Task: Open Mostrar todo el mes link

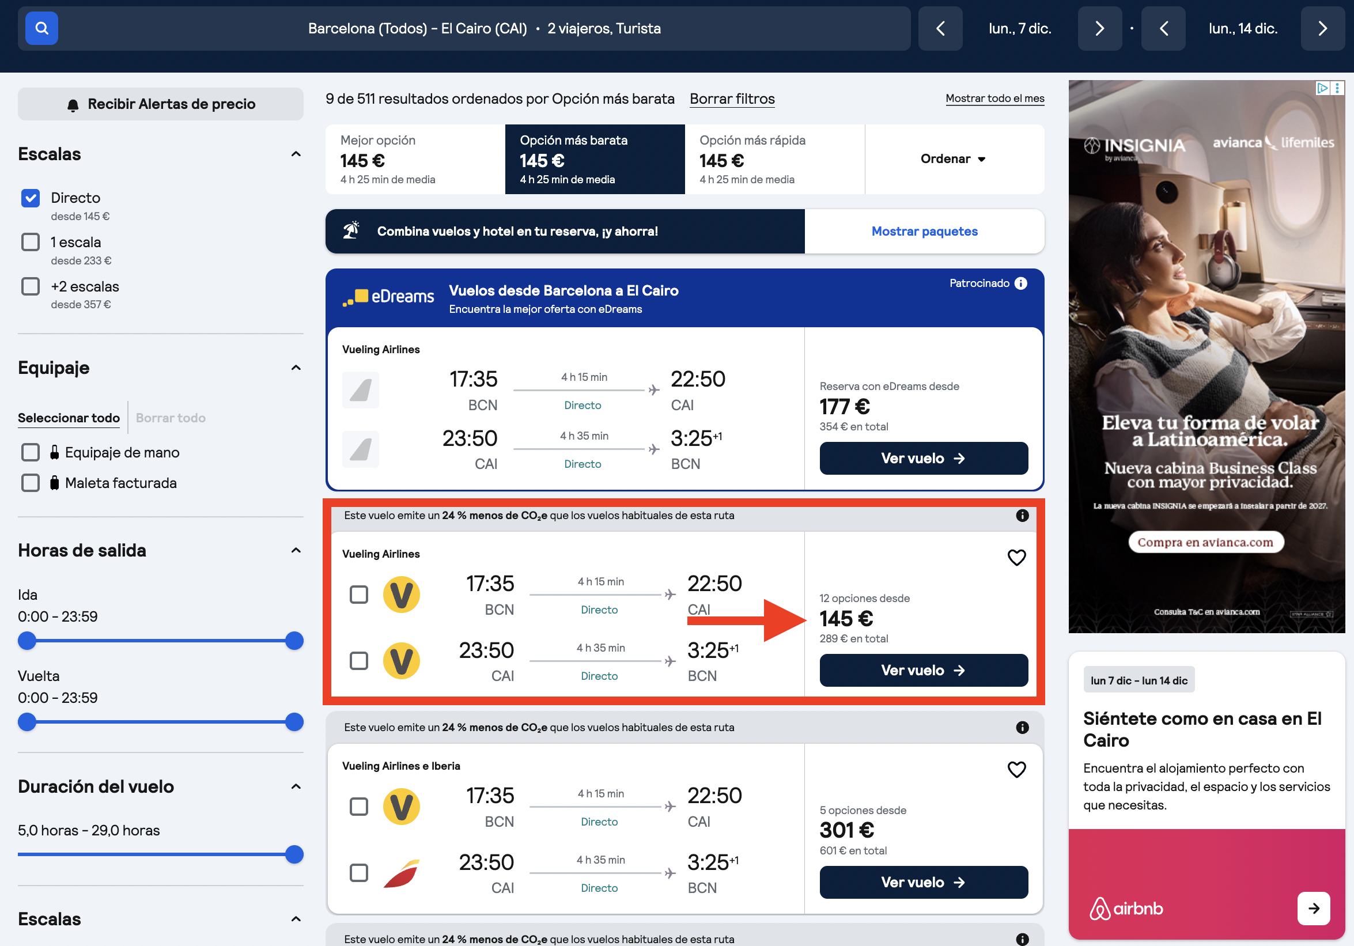Action: click(995, 99)
